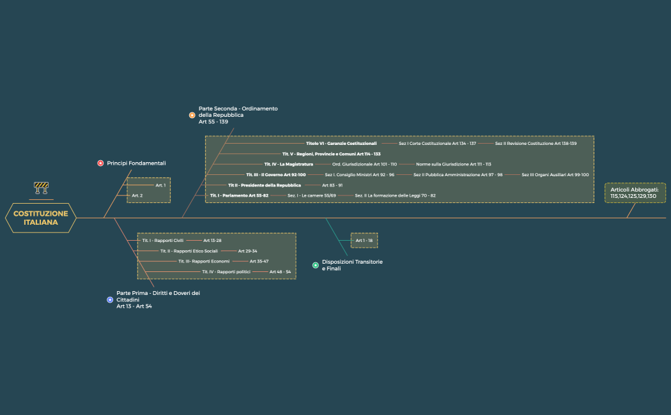This screenshot has height=415, width=671.
Task: Select Sez. II La formazione delle Leggi node
Action: 395,195
